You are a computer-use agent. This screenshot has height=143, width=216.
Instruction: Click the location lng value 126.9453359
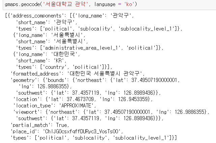pos(133,99)
